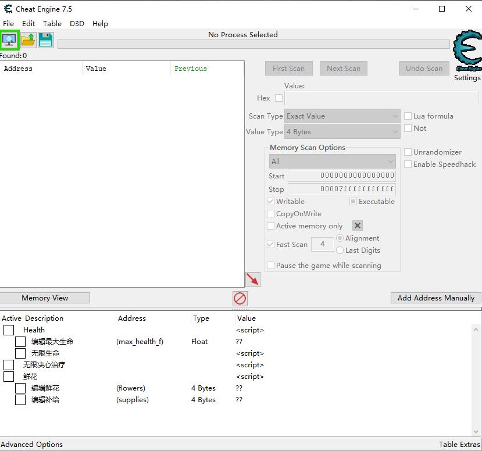This screenshot has width=482, height=451.
Task: Activate the 编辑补给 entry checkbox
Action: (x=20, y=400)
